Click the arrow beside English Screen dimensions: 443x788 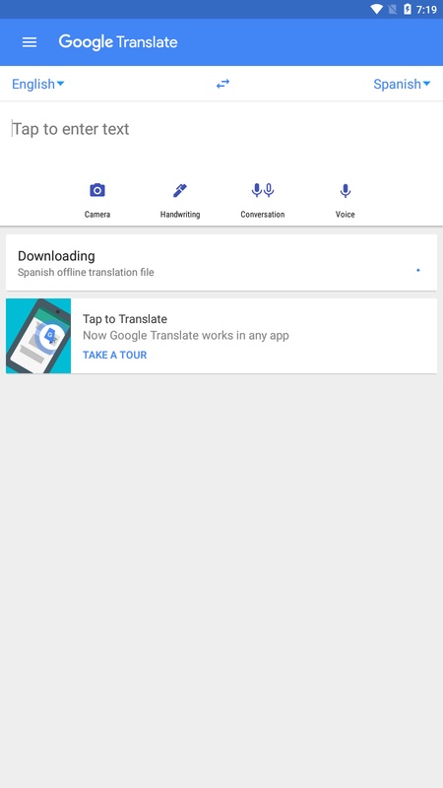pos(61,84)
